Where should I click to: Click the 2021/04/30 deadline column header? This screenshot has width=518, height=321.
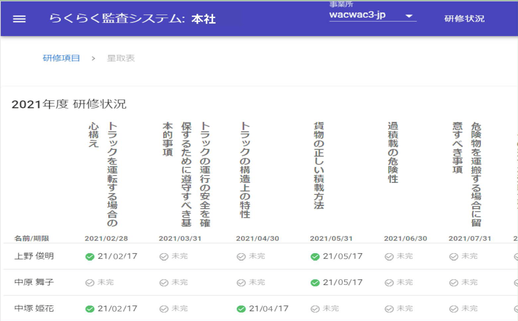tap(257, 238)
